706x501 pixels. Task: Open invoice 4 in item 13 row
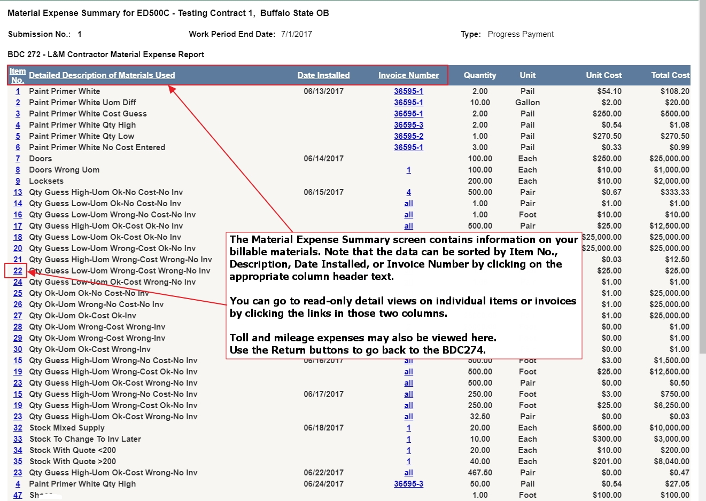click(x=409, y=192)
